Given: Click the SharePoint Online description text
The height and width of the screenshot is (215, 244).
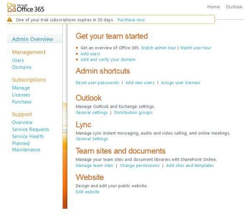Looking at the screenshot, I should coord(146,159).
